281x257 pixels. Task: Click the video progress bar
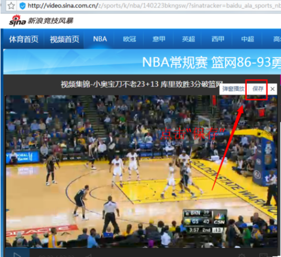pos(142,248)
